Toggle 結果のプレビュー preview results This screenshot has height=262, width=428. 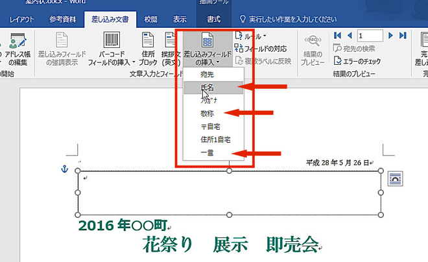click(313, 50)
